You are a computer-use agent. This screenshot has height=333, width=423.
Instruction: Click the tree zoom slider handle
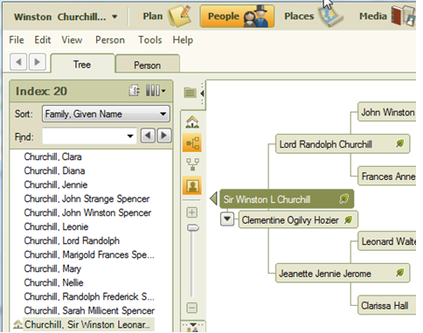[x=192, y=228]
